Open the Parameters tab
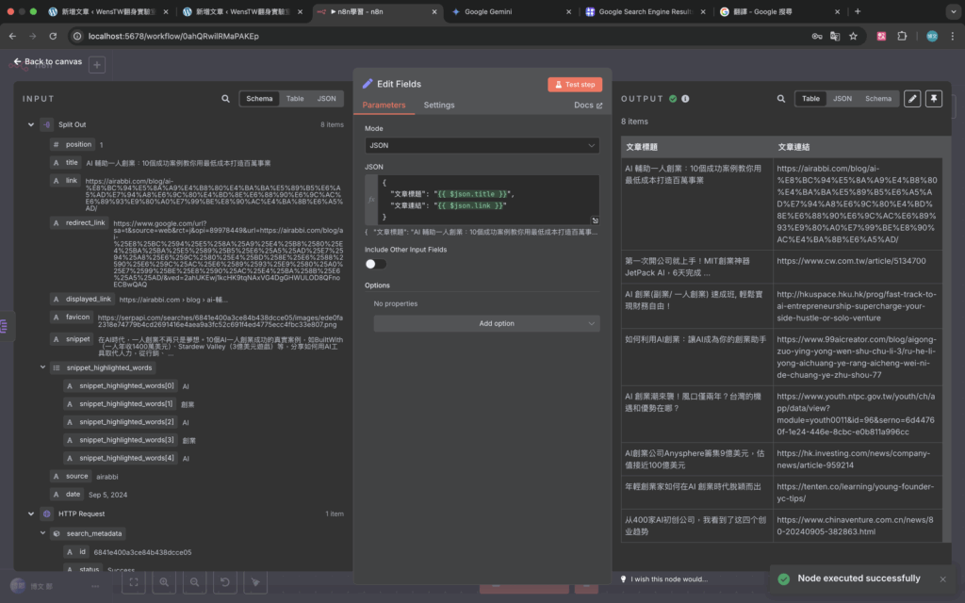 coord(384,106)
